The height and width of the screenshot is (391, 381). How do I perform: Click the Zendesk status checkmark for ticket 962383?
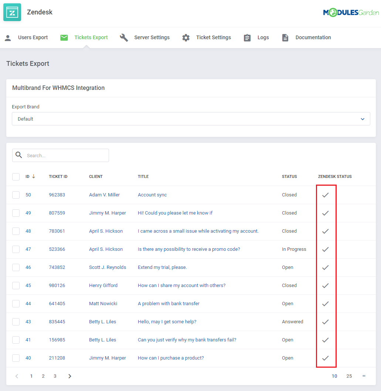click(326, 195)
